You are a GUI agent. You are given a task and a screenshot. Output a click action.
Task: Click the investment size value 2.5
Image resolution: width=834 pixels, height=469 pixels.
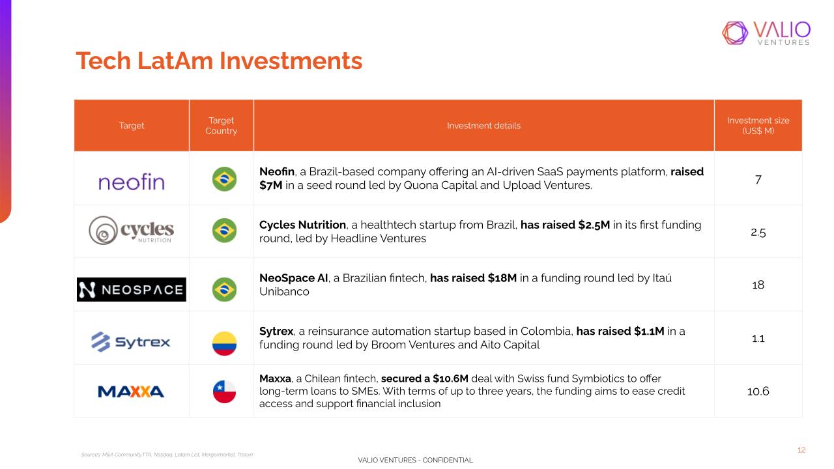[758, 232]
